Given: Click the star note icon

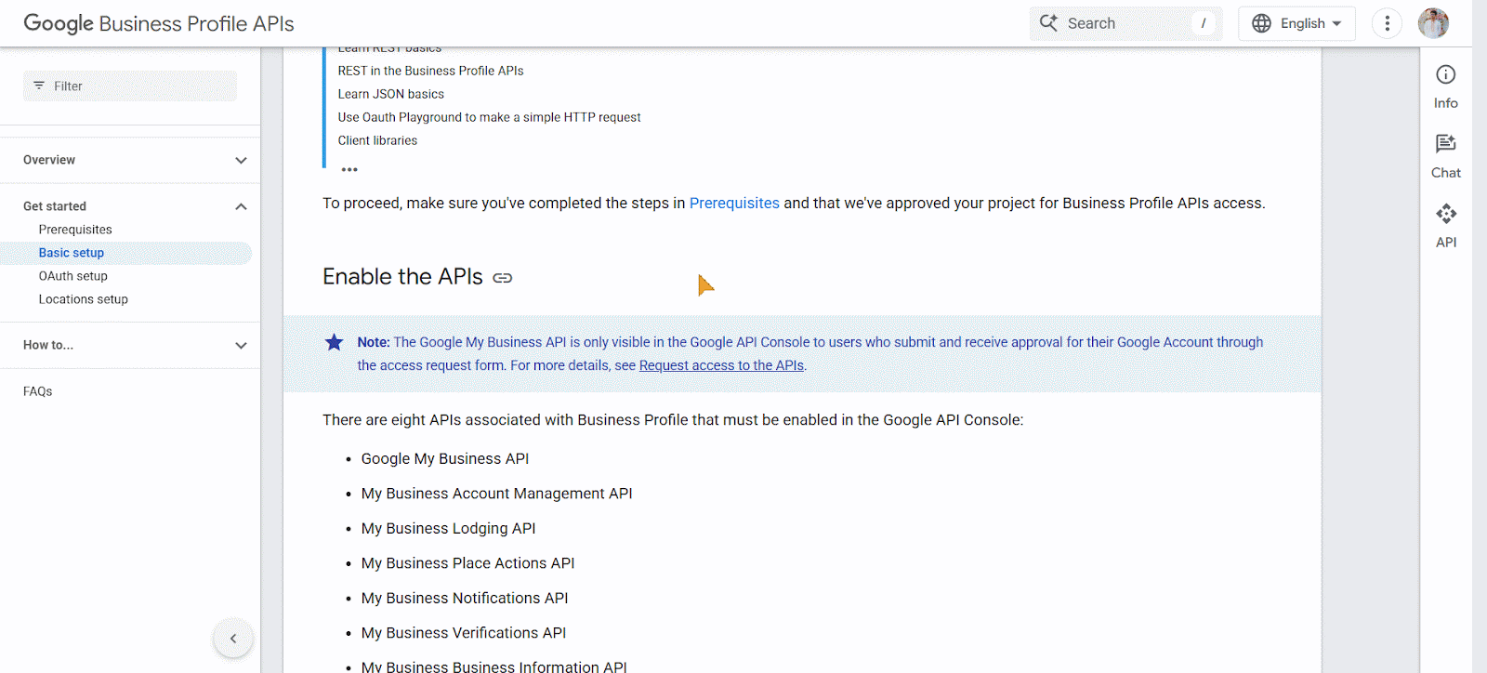Looking at the screenshot, I should point(335,342).
